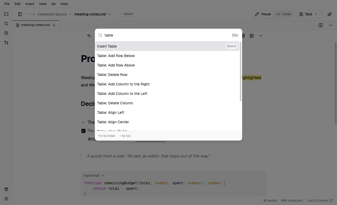
Task: Open the Help menu
Action: (64, 4)
